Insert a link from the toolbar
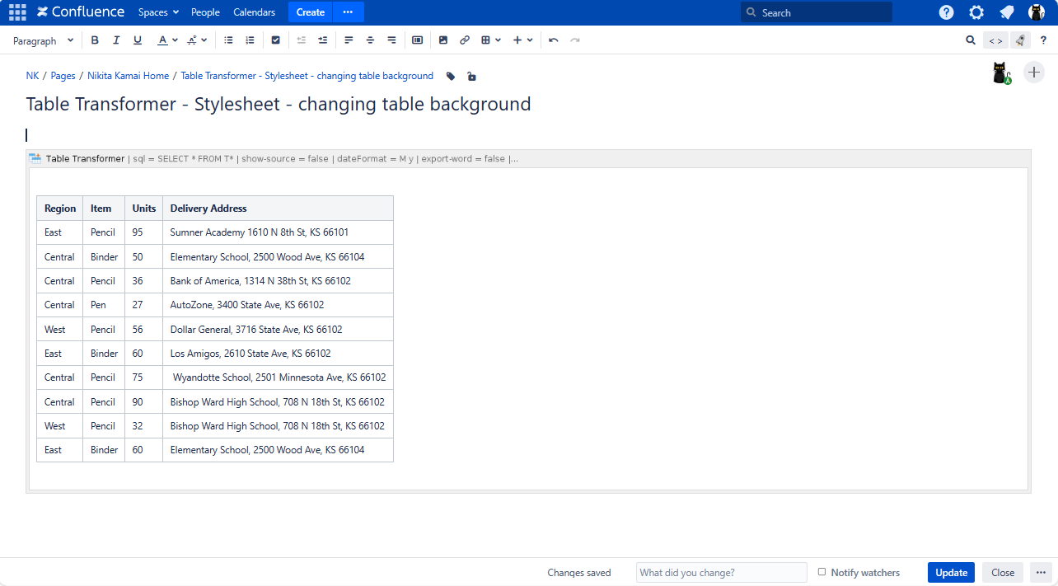Viewport: 1058px width, 586px height. (x=465, y=40)
